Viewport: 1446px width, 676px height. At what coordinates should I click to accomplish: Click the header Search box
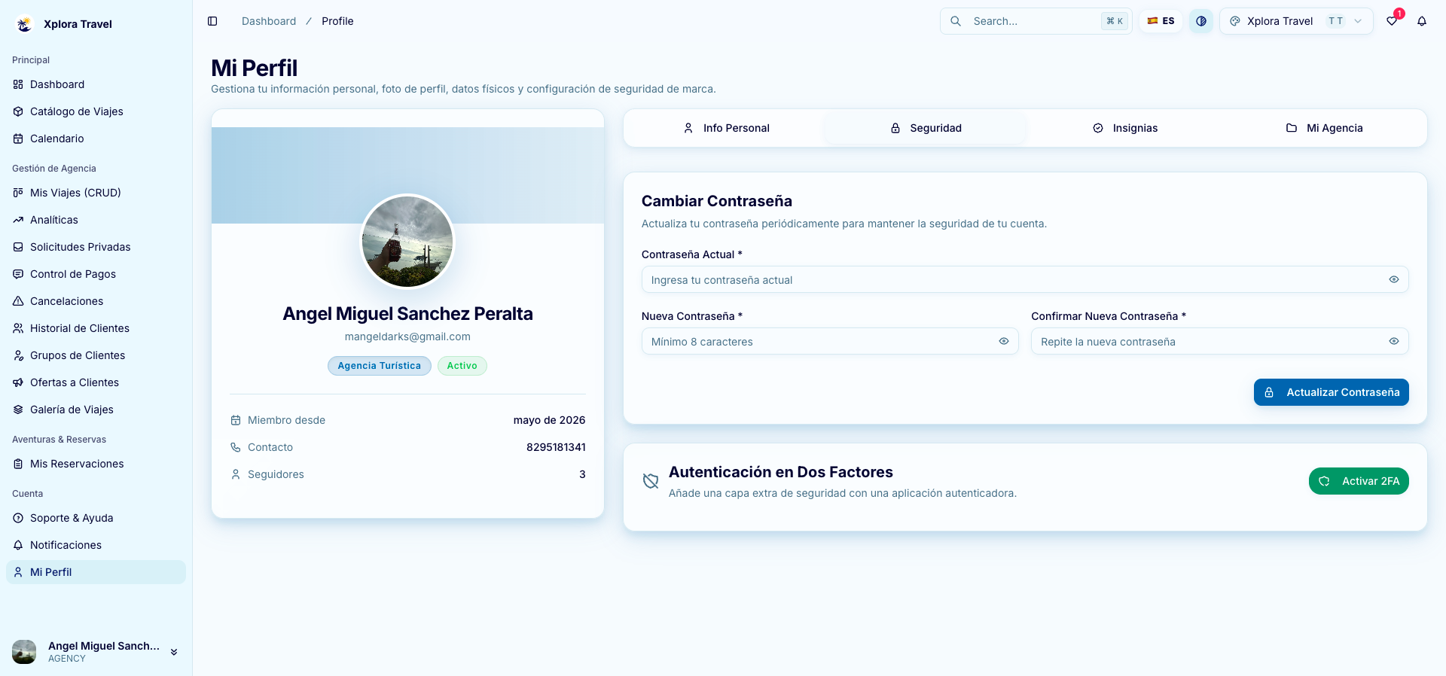[x=1036, y=21]
